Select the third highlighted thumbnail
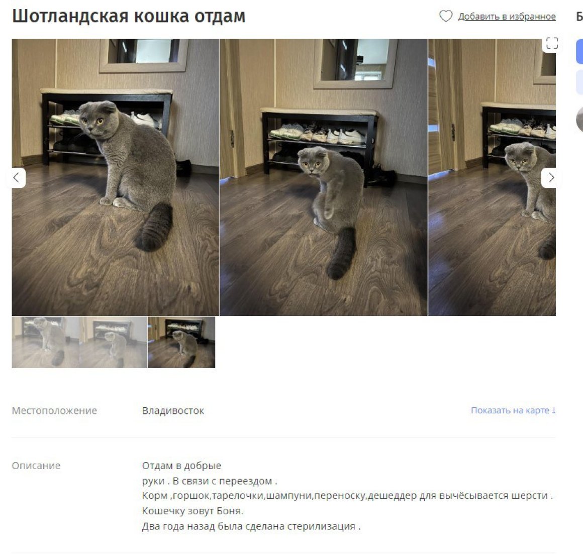This screenshot has height=554, width=583. [x=181, y=342]
